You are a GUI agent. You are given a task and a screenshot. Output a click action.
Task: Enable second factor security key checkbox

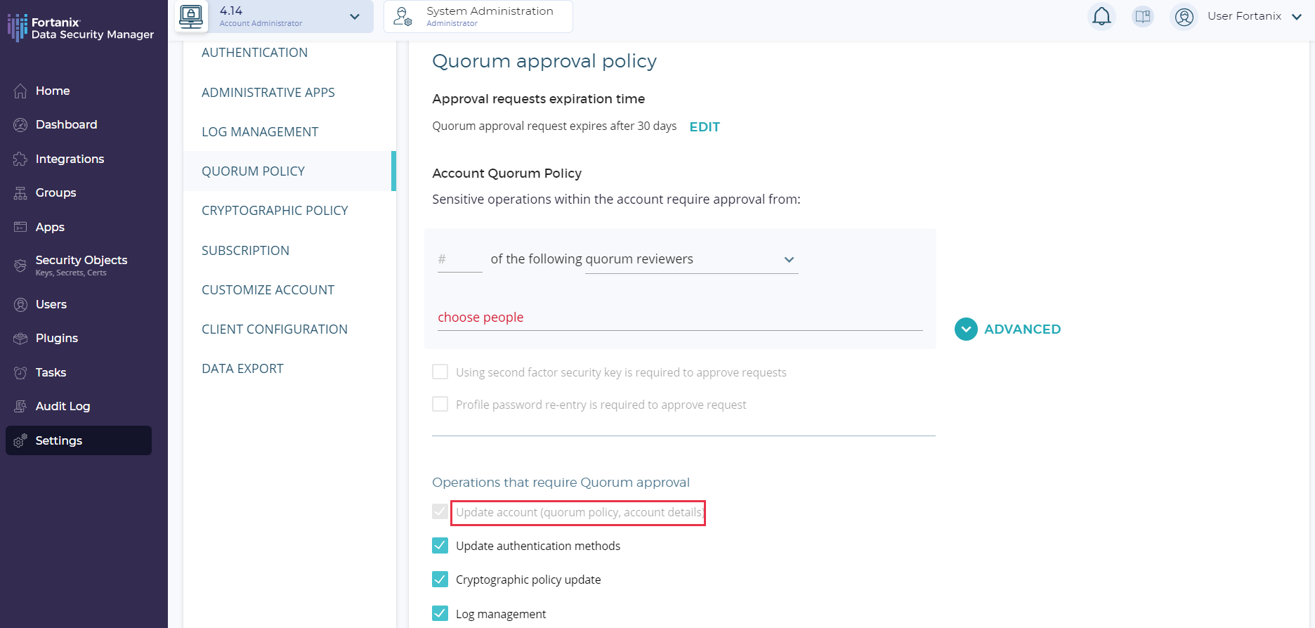point(440,372)
